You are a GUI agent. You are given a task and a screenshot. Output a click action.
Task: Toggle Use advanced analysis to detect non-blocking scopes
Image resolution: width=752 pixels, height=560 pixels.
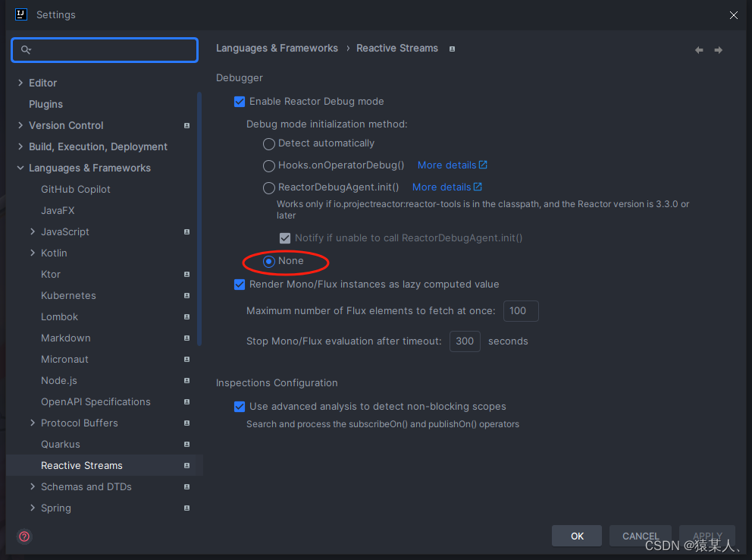(x=240, y=407)
